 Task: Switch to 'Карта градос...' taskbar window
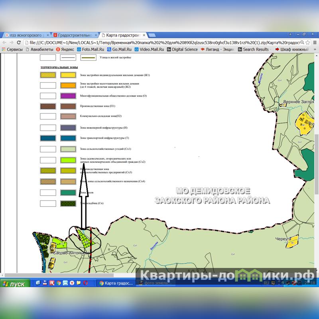pos(116,283)
